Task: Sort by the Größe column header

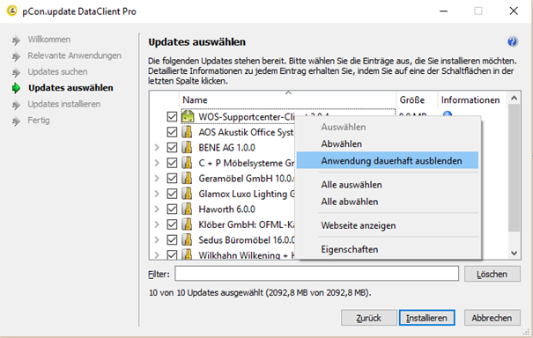Action: pos(417,99)
